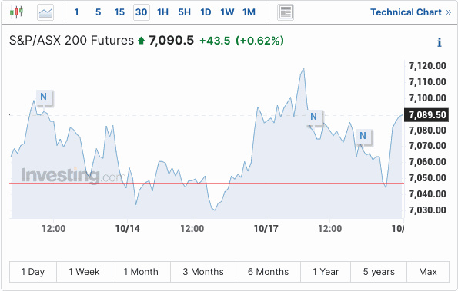
Task: Select the 1 minute interval
Action: point(76,12)
